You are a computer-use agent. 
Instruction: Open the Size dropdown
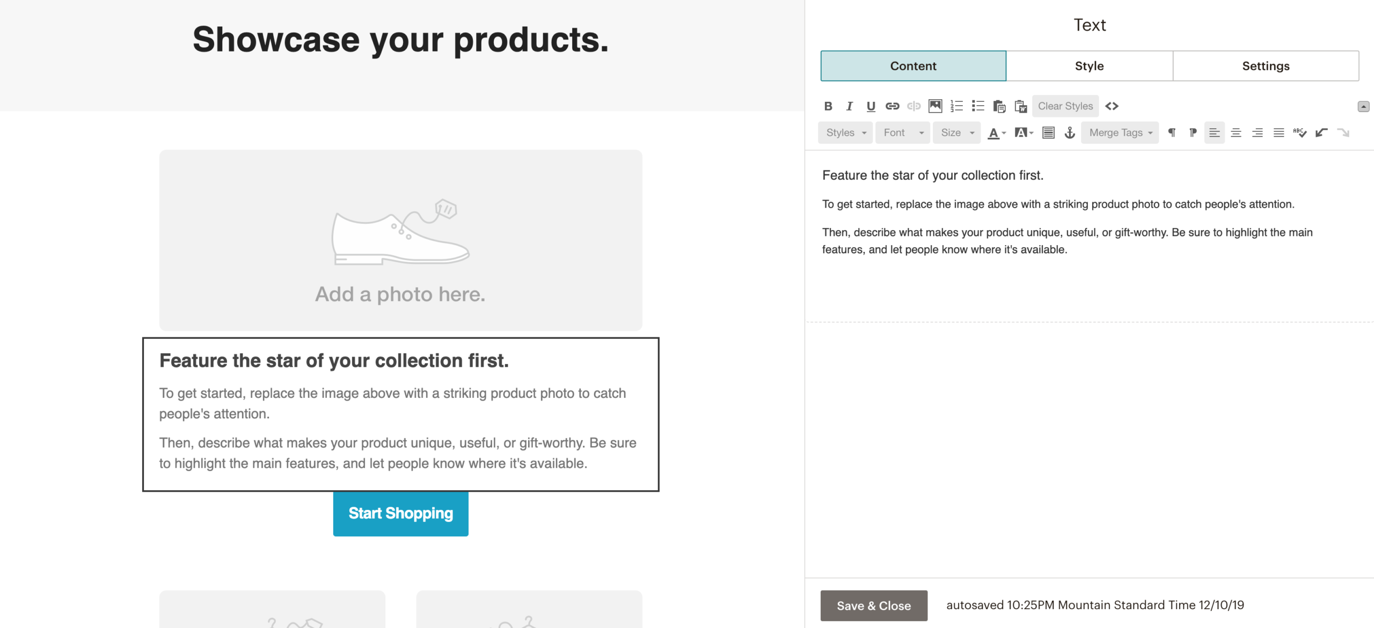coord(956,132)
